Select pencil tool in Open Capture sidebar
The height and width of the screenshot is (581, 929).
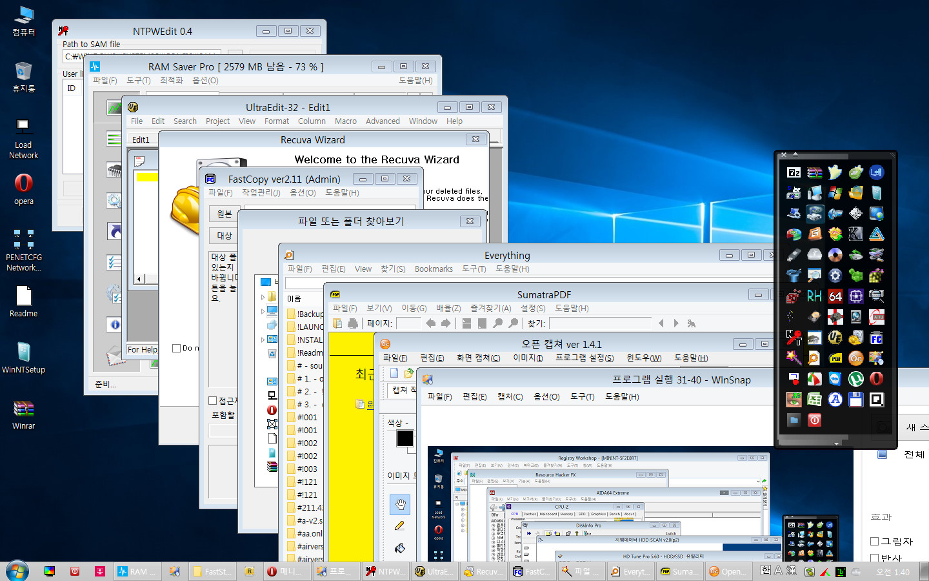click(x=400, y=526)
